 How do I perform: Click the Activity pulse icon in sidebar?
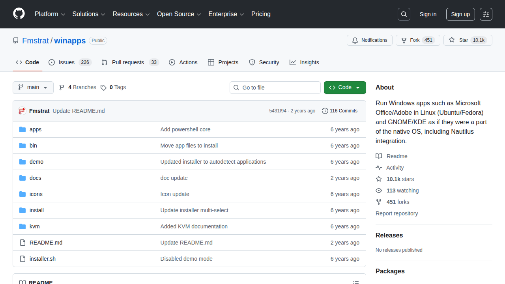379,168
